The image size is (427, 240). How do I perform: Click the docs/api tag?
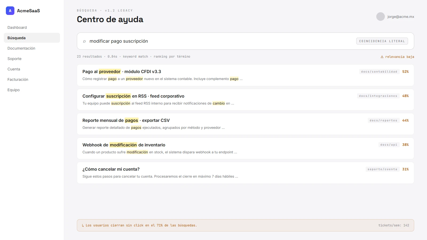tap(389, 145)
